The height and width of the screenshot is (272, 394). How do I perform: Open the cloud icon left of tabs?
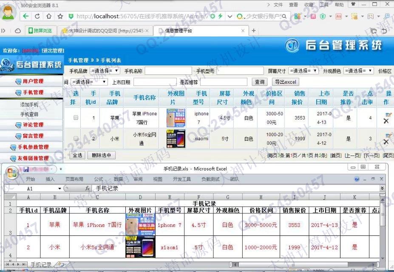click(18, 31)
